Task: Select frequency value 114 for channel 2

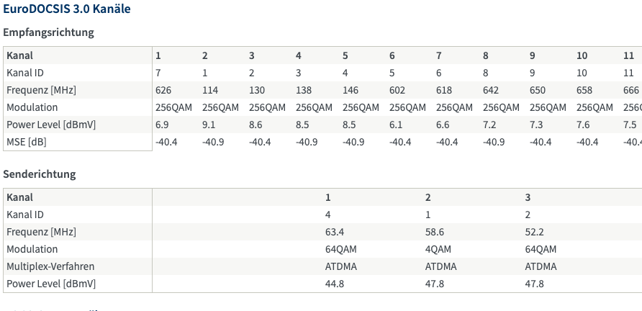Action: pos(210,90)
